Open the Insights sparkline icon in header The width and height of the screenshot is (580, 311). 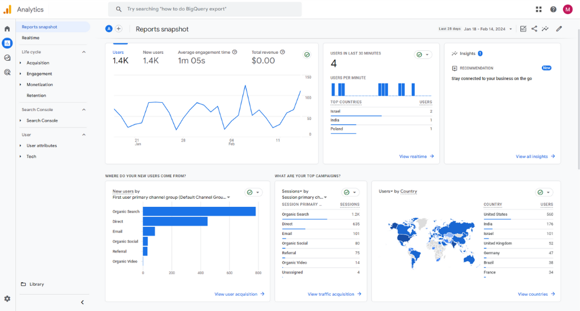[545, 29]
